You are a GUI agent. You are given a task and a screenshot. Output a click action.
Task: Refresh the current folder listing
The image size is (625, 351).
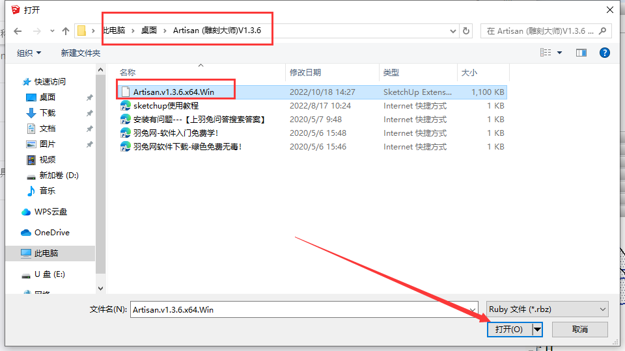[466, 31]
